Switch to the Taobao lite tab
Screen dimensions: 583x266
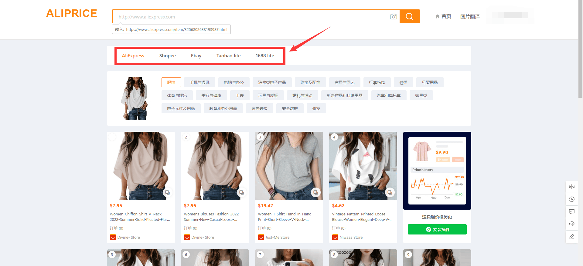tap(229, 56)
